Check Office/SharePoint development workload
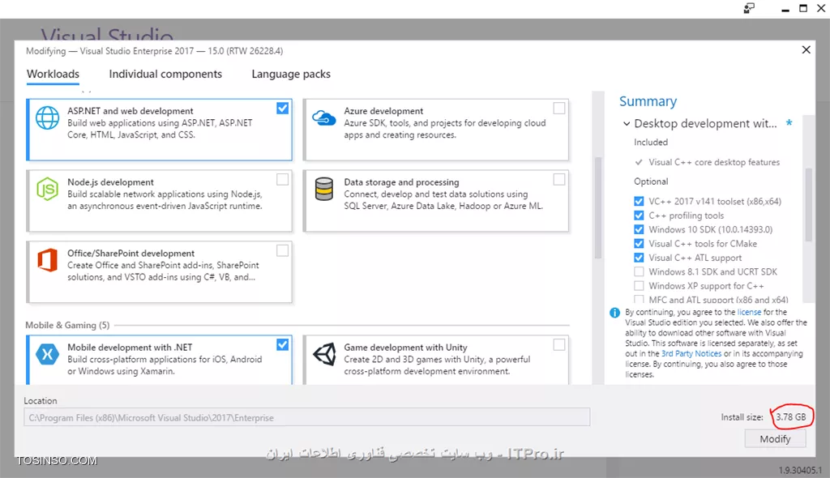This screenshot has width=830, height=478. point(283,250)
